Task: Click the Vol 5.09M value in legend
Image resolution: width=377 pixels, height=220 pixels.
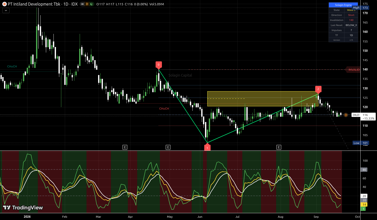Action: pos(157,4)
